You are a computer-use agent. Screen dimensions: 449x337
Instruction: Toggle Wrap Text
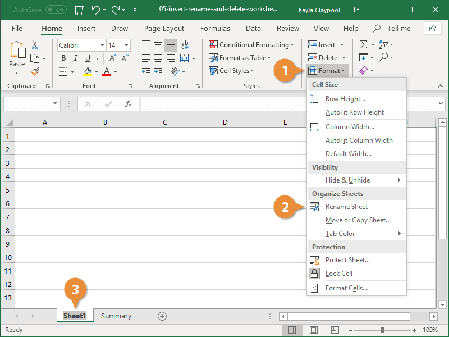[185, 45]
